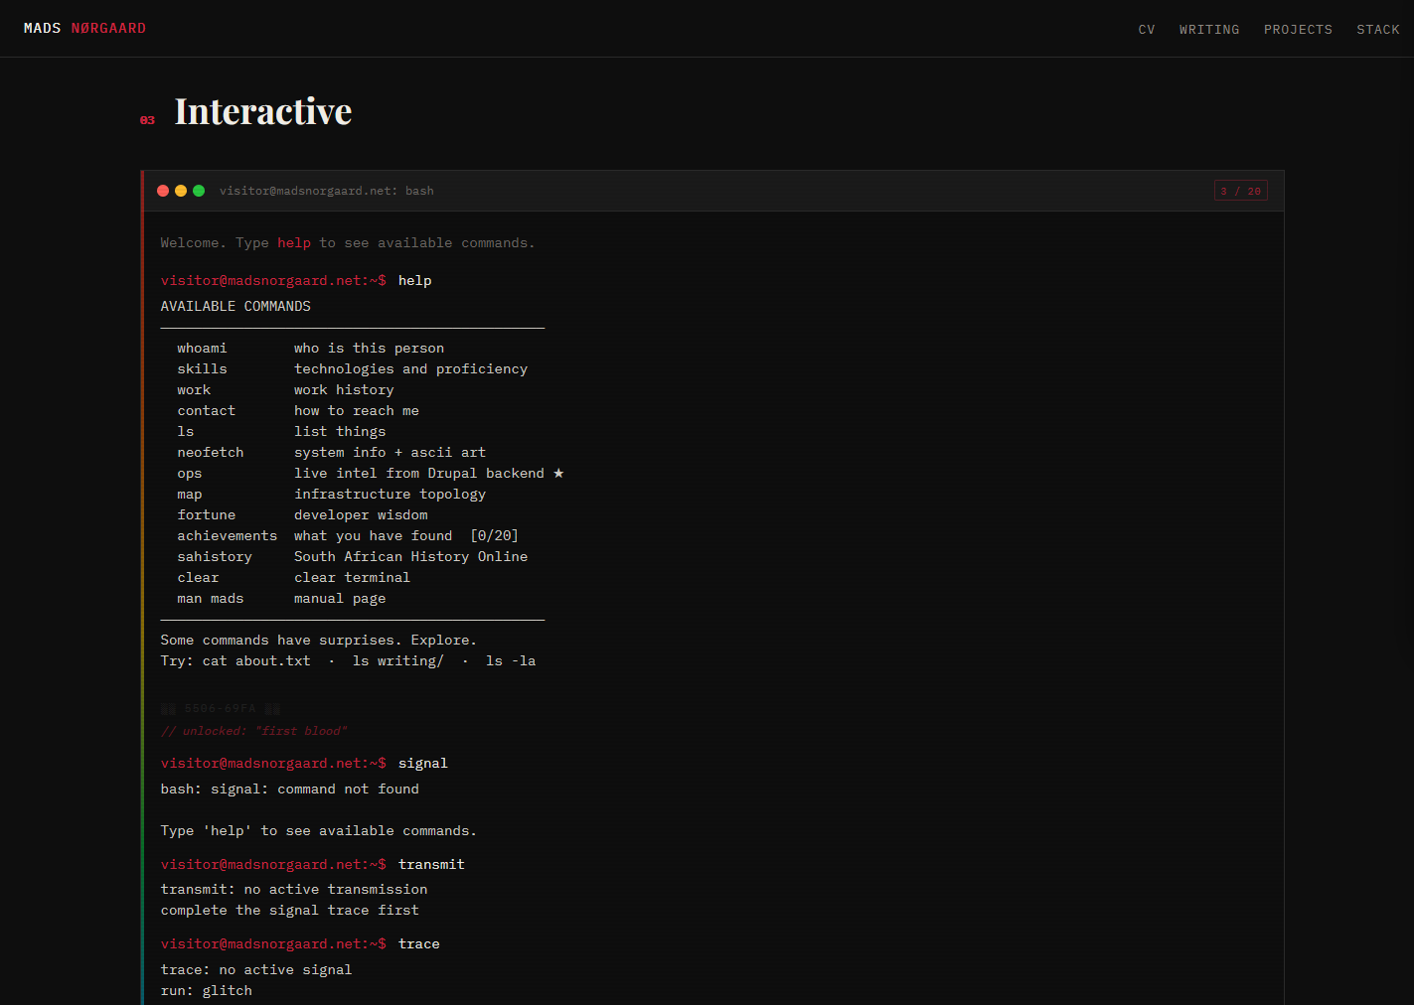Click the red close dot in terminal header
Viewport: 1414px width, 1005px height.
pyautogui.click(x=163, y=191)
